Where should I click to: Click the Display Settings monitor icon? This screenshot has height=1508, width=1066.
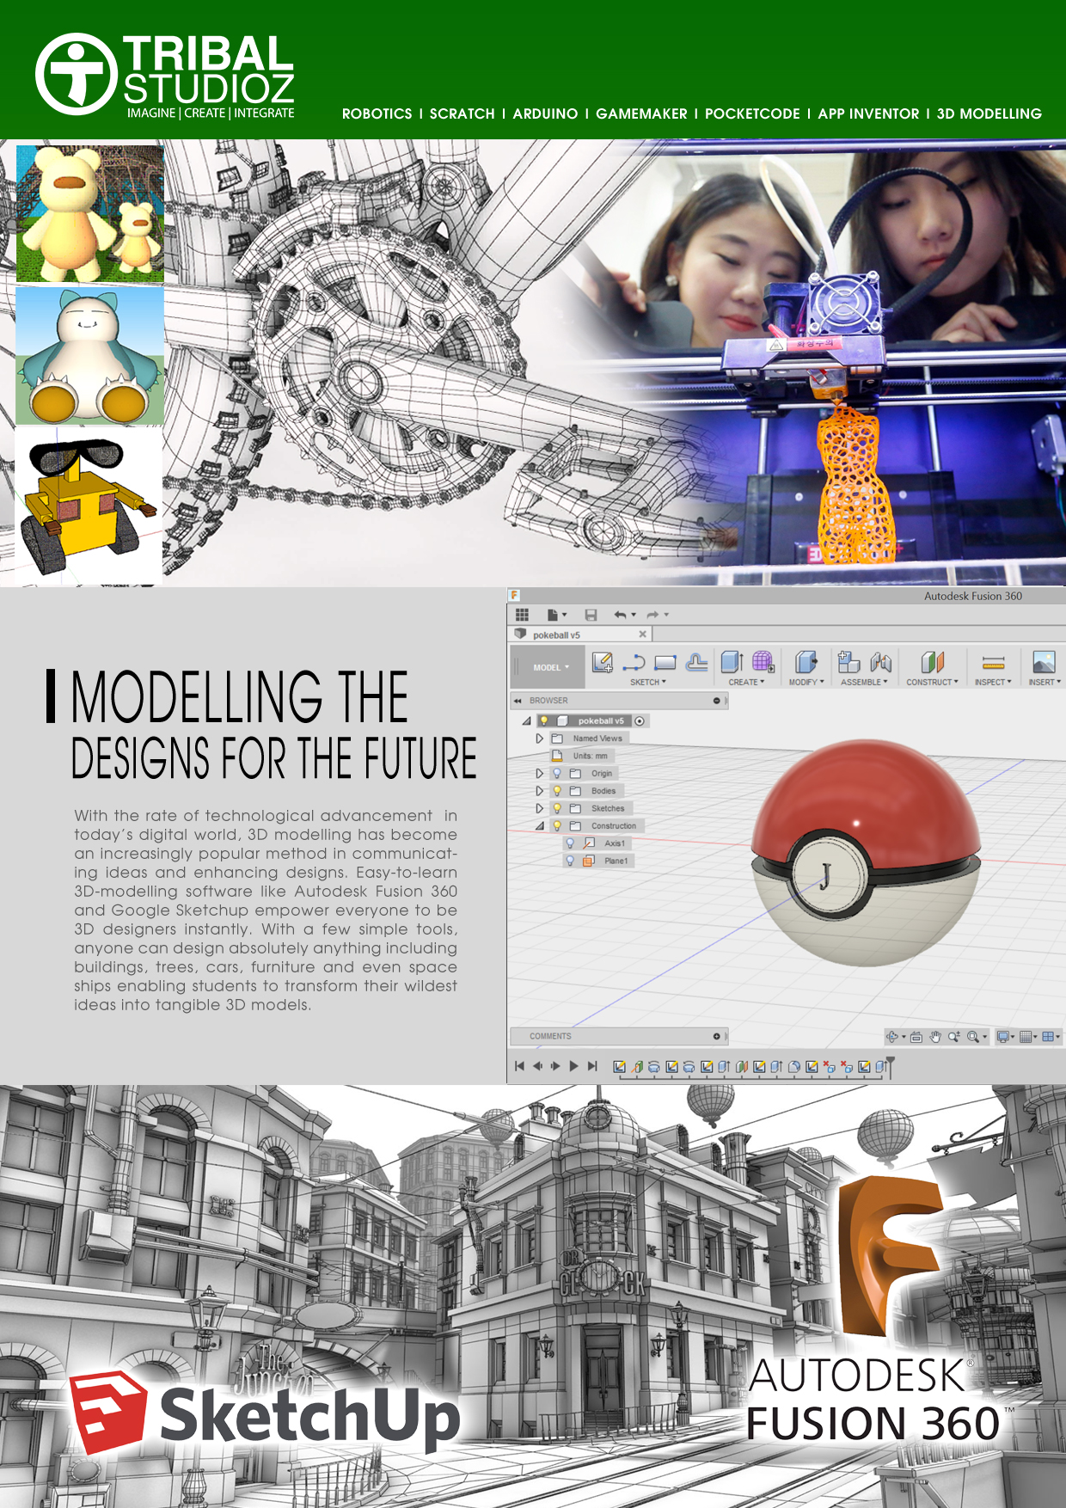click(x=1002, y=1037)
